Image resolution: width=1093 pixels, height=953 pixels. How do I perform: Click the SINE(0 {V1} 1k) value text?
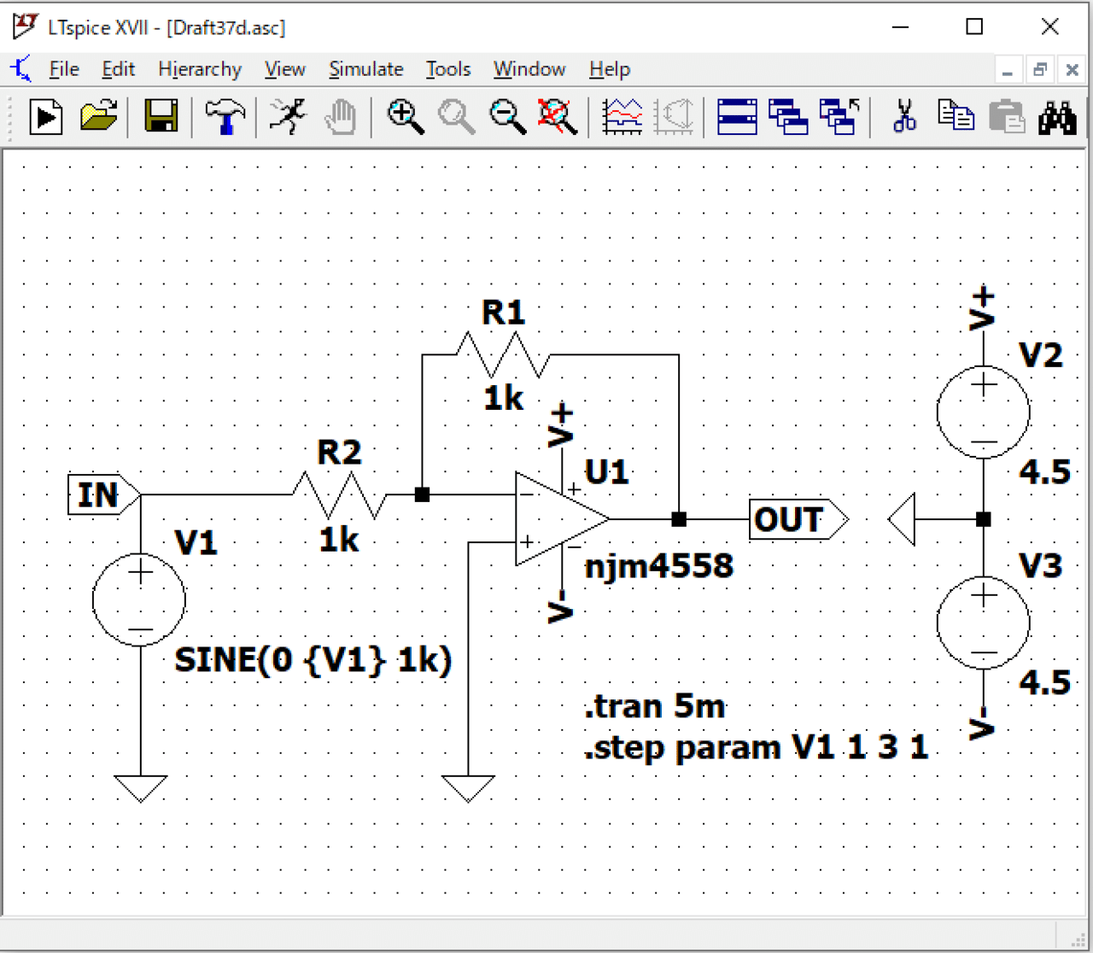313,660
